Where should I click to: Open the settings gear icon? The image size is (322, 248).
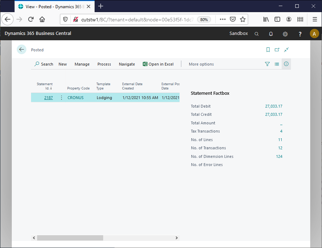285,34
